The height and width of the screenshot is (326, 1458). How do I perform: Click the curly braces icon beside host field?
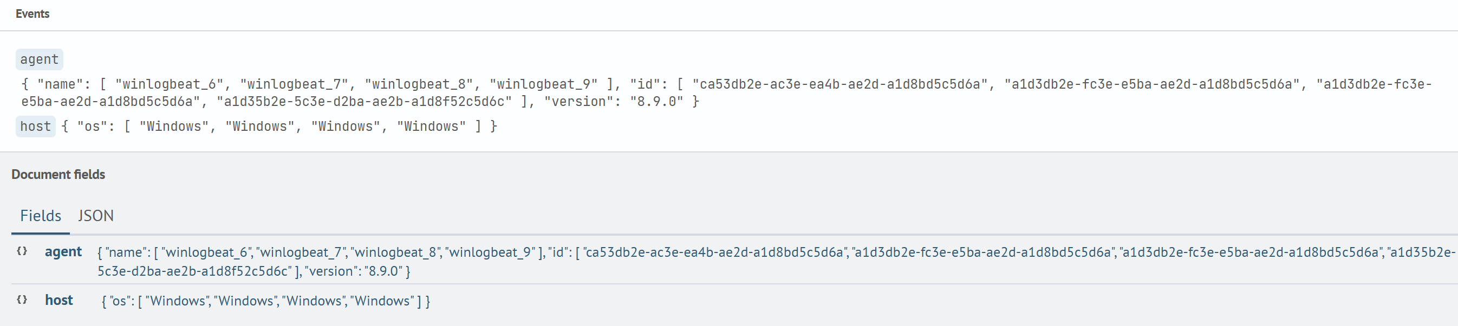[23, 300]
